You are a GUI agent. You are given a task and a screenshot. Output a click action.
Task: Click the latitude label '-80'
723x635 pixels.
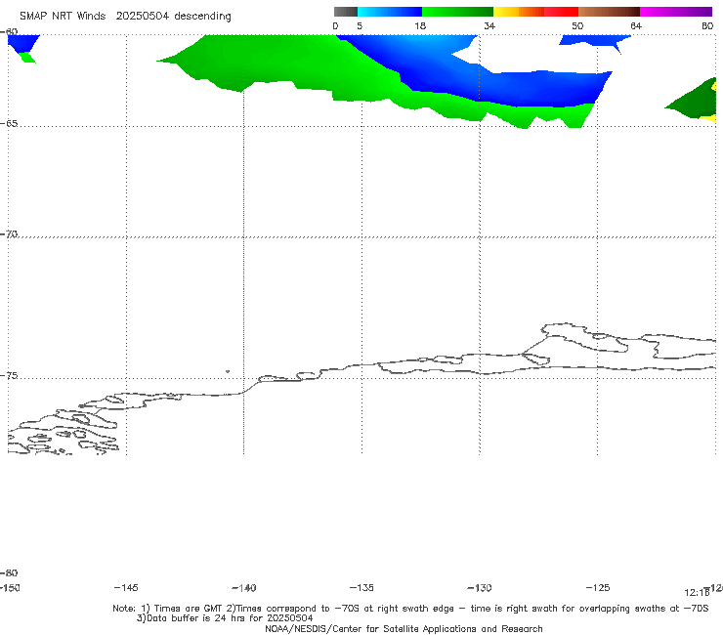click(9, 572)
